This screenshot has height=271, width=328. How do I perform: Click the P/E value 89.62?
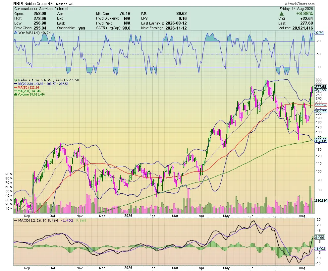181,14
